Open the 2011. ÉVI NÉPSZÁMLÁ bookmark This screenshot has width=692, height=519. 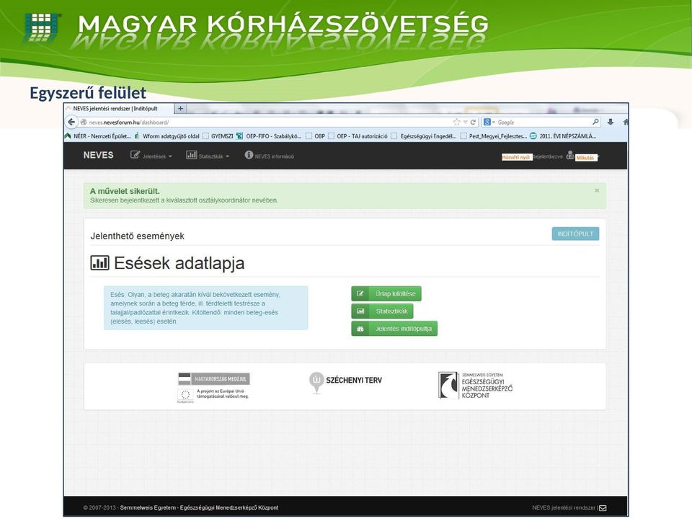(x=563, y=136)
